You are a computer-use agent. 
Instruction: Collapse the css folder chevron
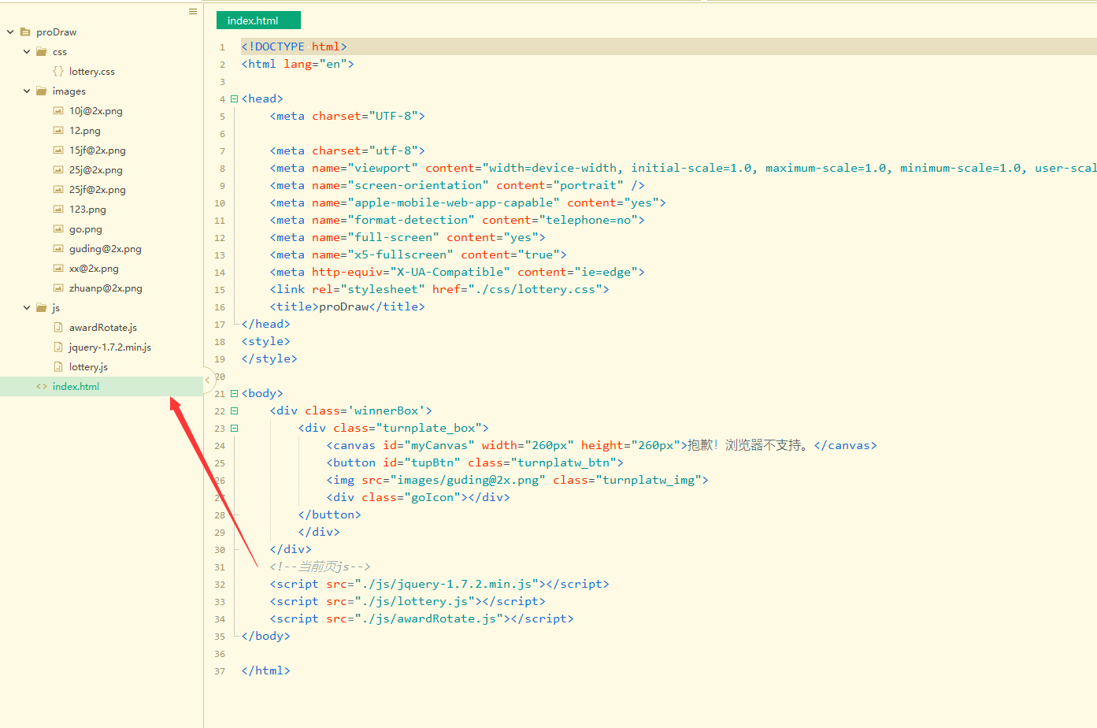[x=27, y=52]
